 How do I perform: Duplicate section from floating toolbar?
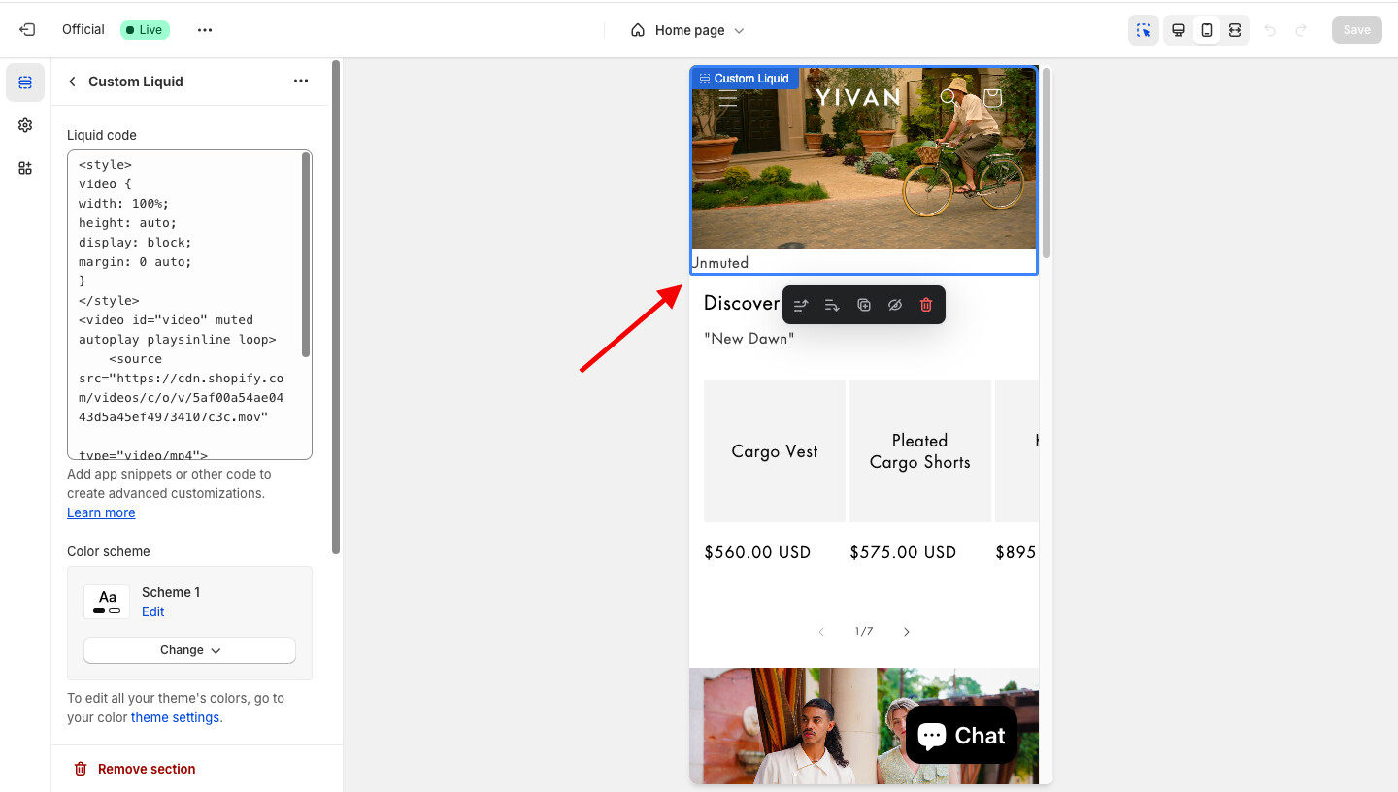864,305
